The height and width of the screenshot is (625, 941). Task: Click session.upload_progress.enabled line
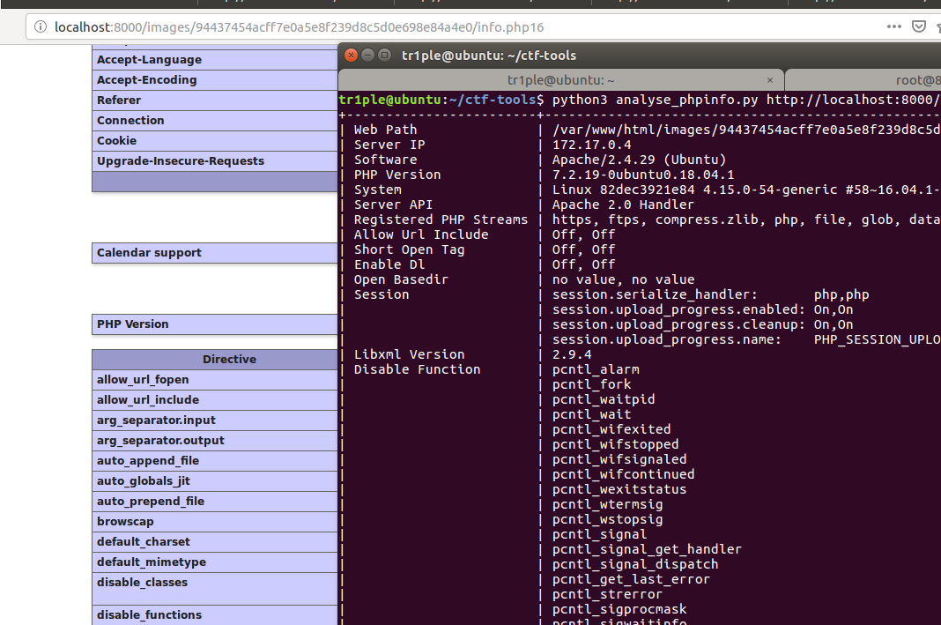[703, 309]
